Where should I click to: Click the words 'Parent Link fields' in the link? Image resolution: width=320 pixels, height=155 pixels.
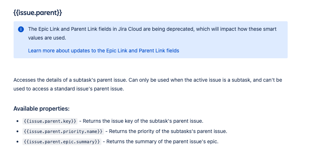pyautogui.click(x=159, y=51)
